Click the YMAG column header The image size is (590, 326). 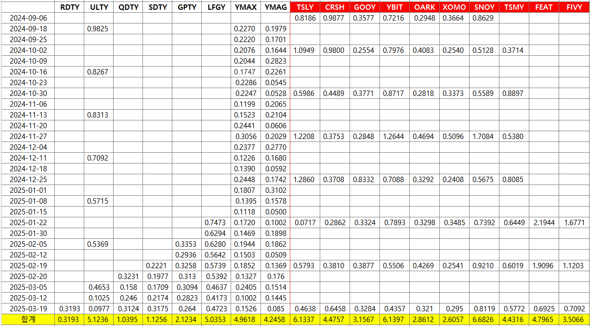tap(275, 7)
